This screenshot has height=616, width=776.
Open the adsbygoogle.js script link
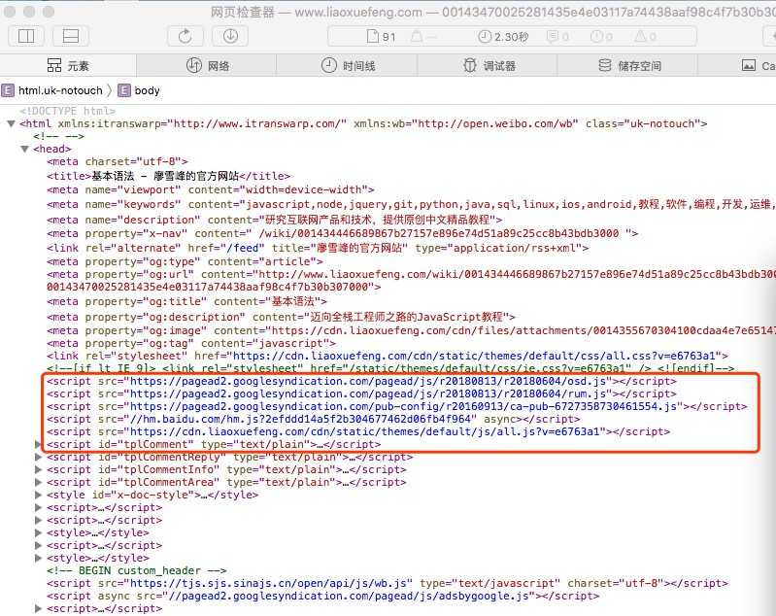(x=349, y=596)
